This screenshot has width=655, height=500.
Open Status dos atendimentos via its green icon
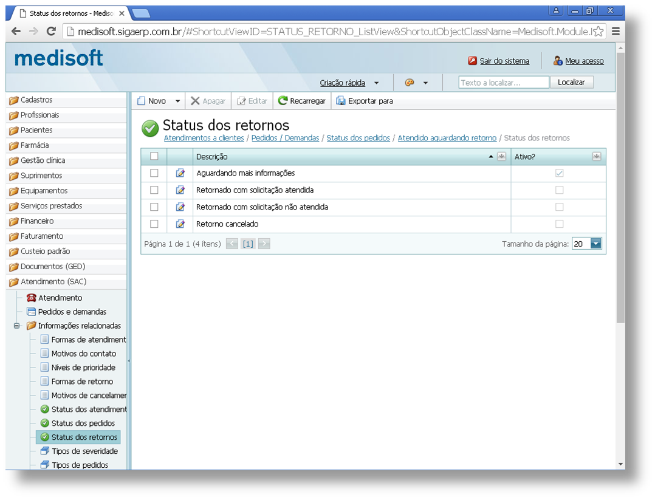[44, 409]
